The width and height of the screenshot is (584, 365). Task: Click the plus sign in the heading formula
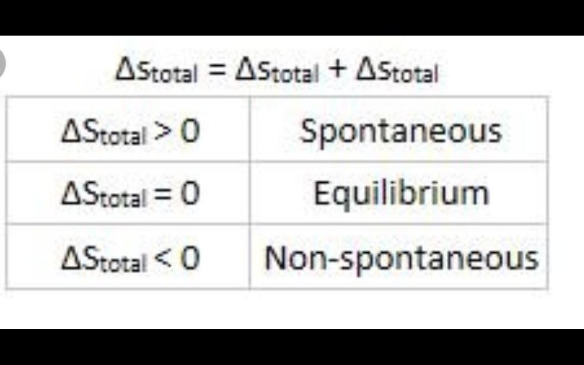337,71
